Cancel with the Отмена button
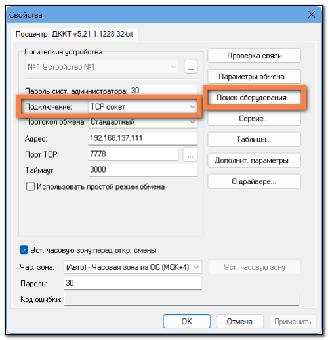Screen dimensions: 328x340 click(x=239, y=321)
